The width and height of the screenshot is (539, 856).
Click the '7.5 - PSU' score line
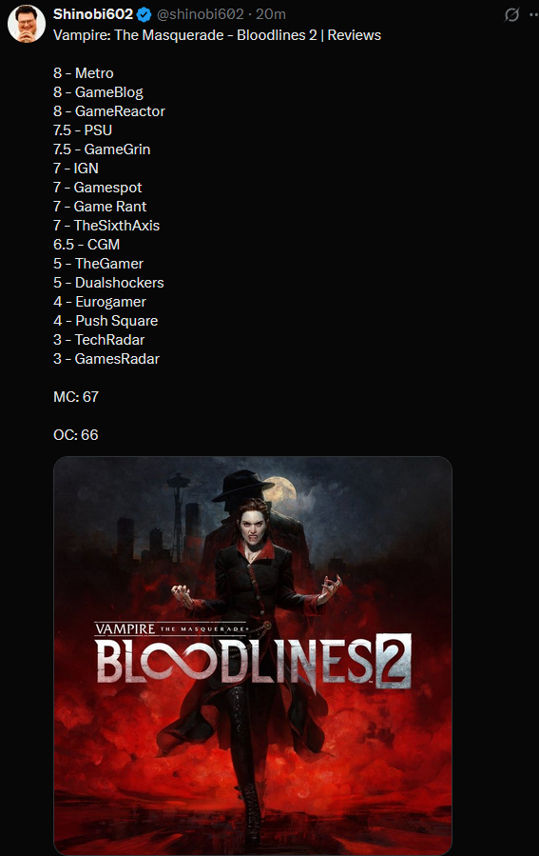83,130
